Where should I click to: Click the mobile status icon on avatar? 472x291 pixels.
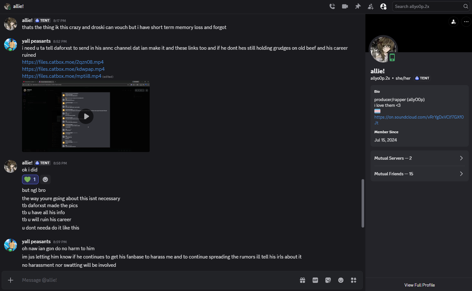click(392, 57)
